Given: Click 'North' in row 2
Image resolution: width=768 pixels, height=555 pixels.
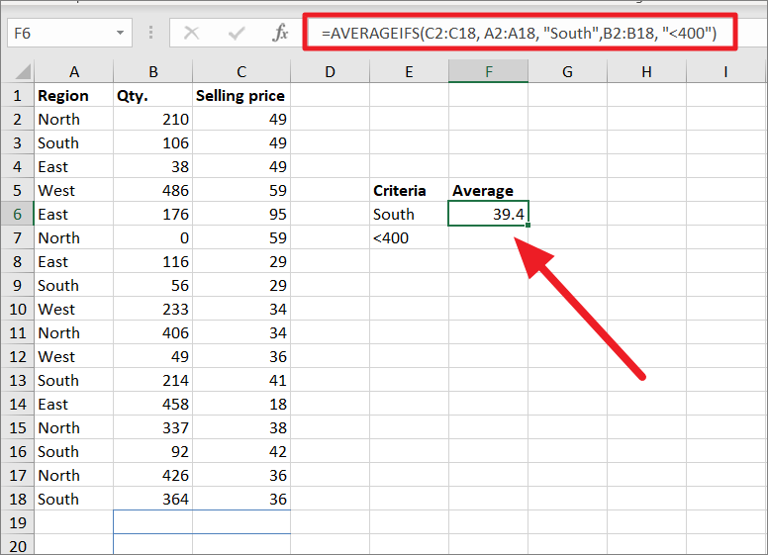Looking at the screenshot, I should coord(74,119).
